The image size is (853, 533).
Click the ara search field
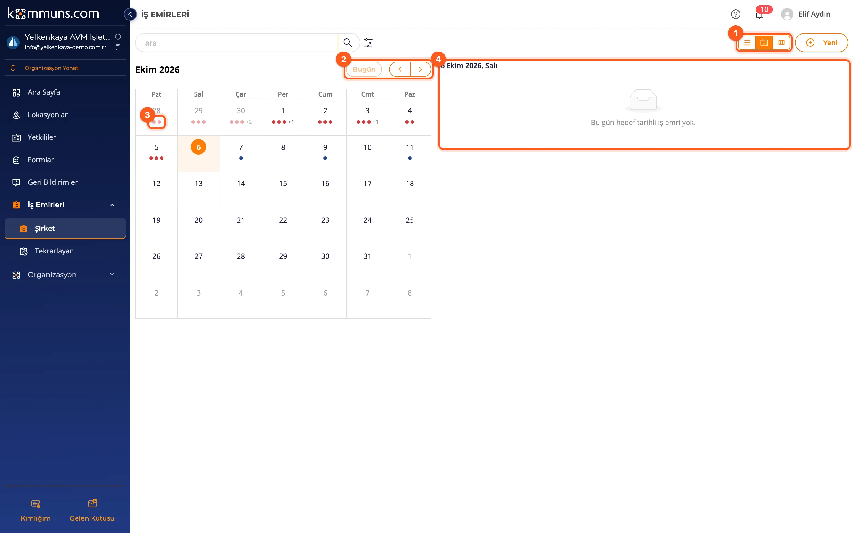237,43
